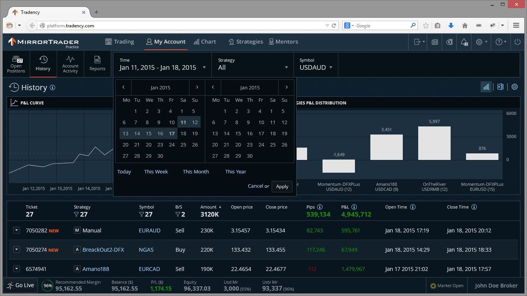Choose the This Year range link
Viewport: 527px width, 296px height.
[x=236, y=172]
